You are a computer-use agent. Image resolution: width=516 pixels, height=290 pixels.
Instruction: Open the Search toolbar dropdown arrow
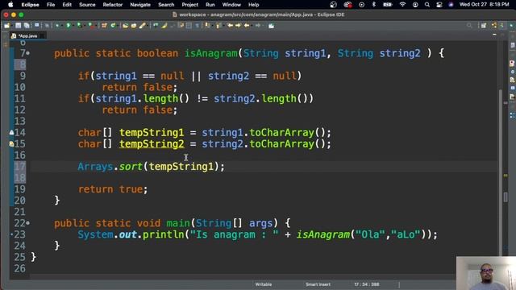coord(147,25)
